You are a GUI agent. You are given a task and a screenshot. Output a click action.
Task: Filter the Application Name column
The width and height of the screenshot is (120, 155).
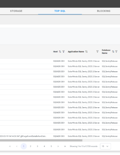tap(97, 52)
